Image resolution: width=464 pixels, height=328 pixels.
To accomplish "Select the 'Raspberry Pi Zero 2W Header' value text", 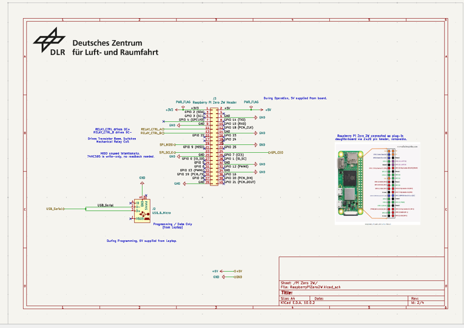I will [x=215, y=102].
